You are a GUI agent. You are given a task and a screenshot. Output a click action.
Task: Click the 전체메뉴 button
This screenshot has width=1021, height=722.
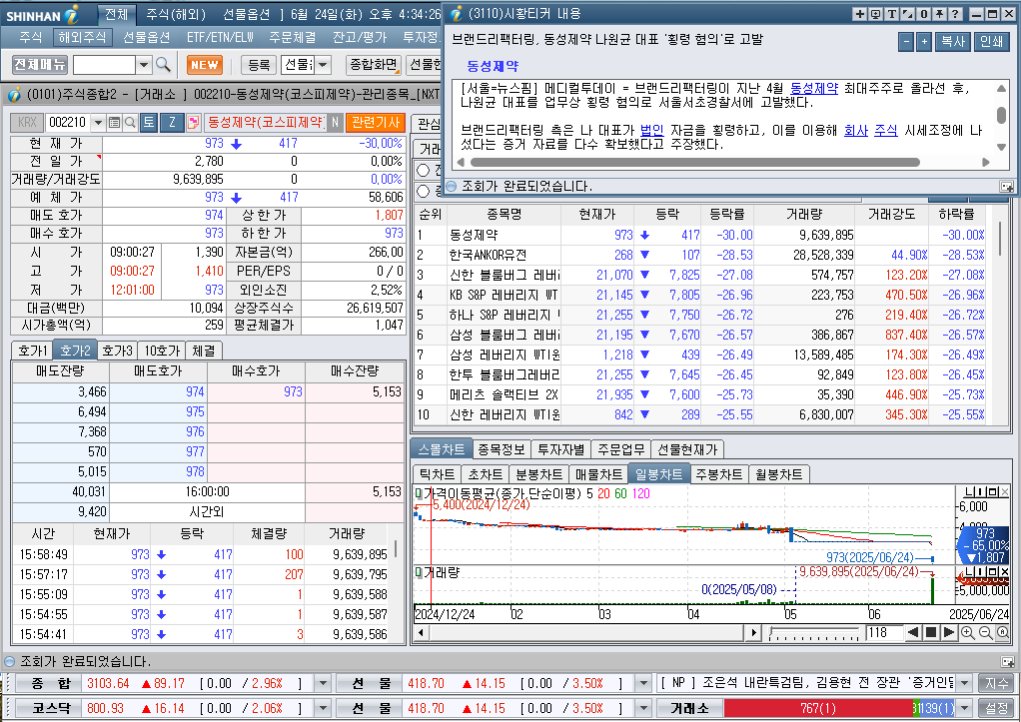tap(40, 65)
